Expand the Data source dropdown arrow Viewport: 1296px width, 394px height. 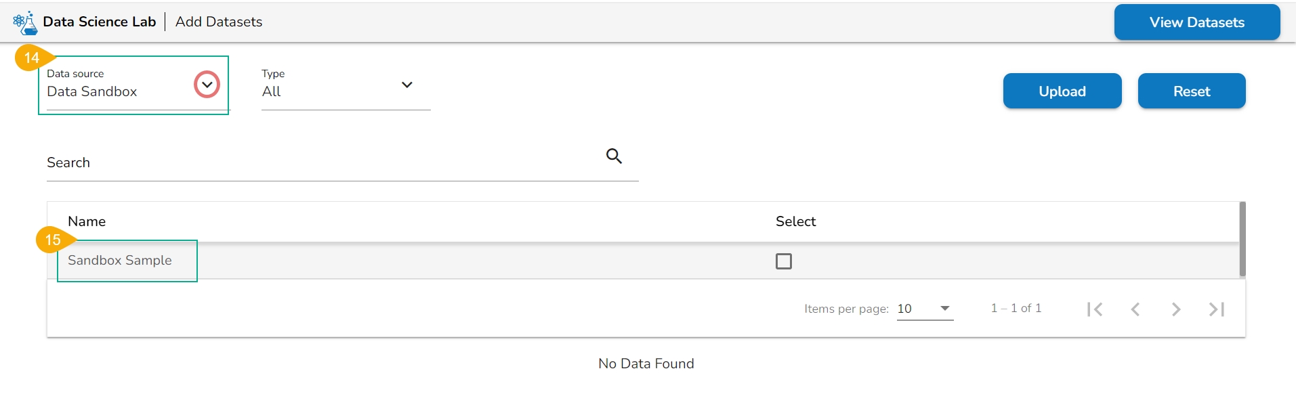[x=207, y=85]
